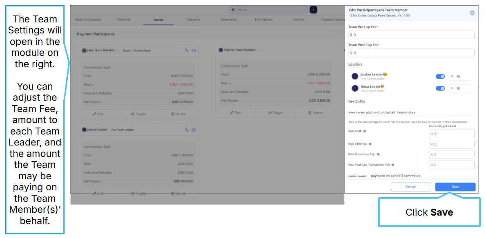Edit Jordan Leader's percentage field
Image resolution: width=486 pixels, height=238 pixels.
pyautogui.click(x=460, y=76)
